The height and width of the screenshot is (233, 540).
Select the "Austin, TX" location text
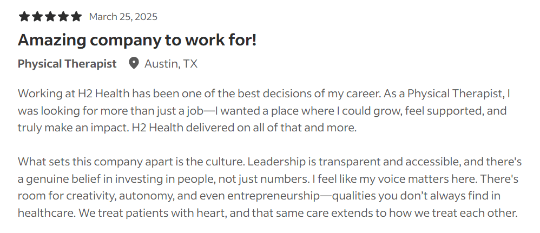(171, 64)
